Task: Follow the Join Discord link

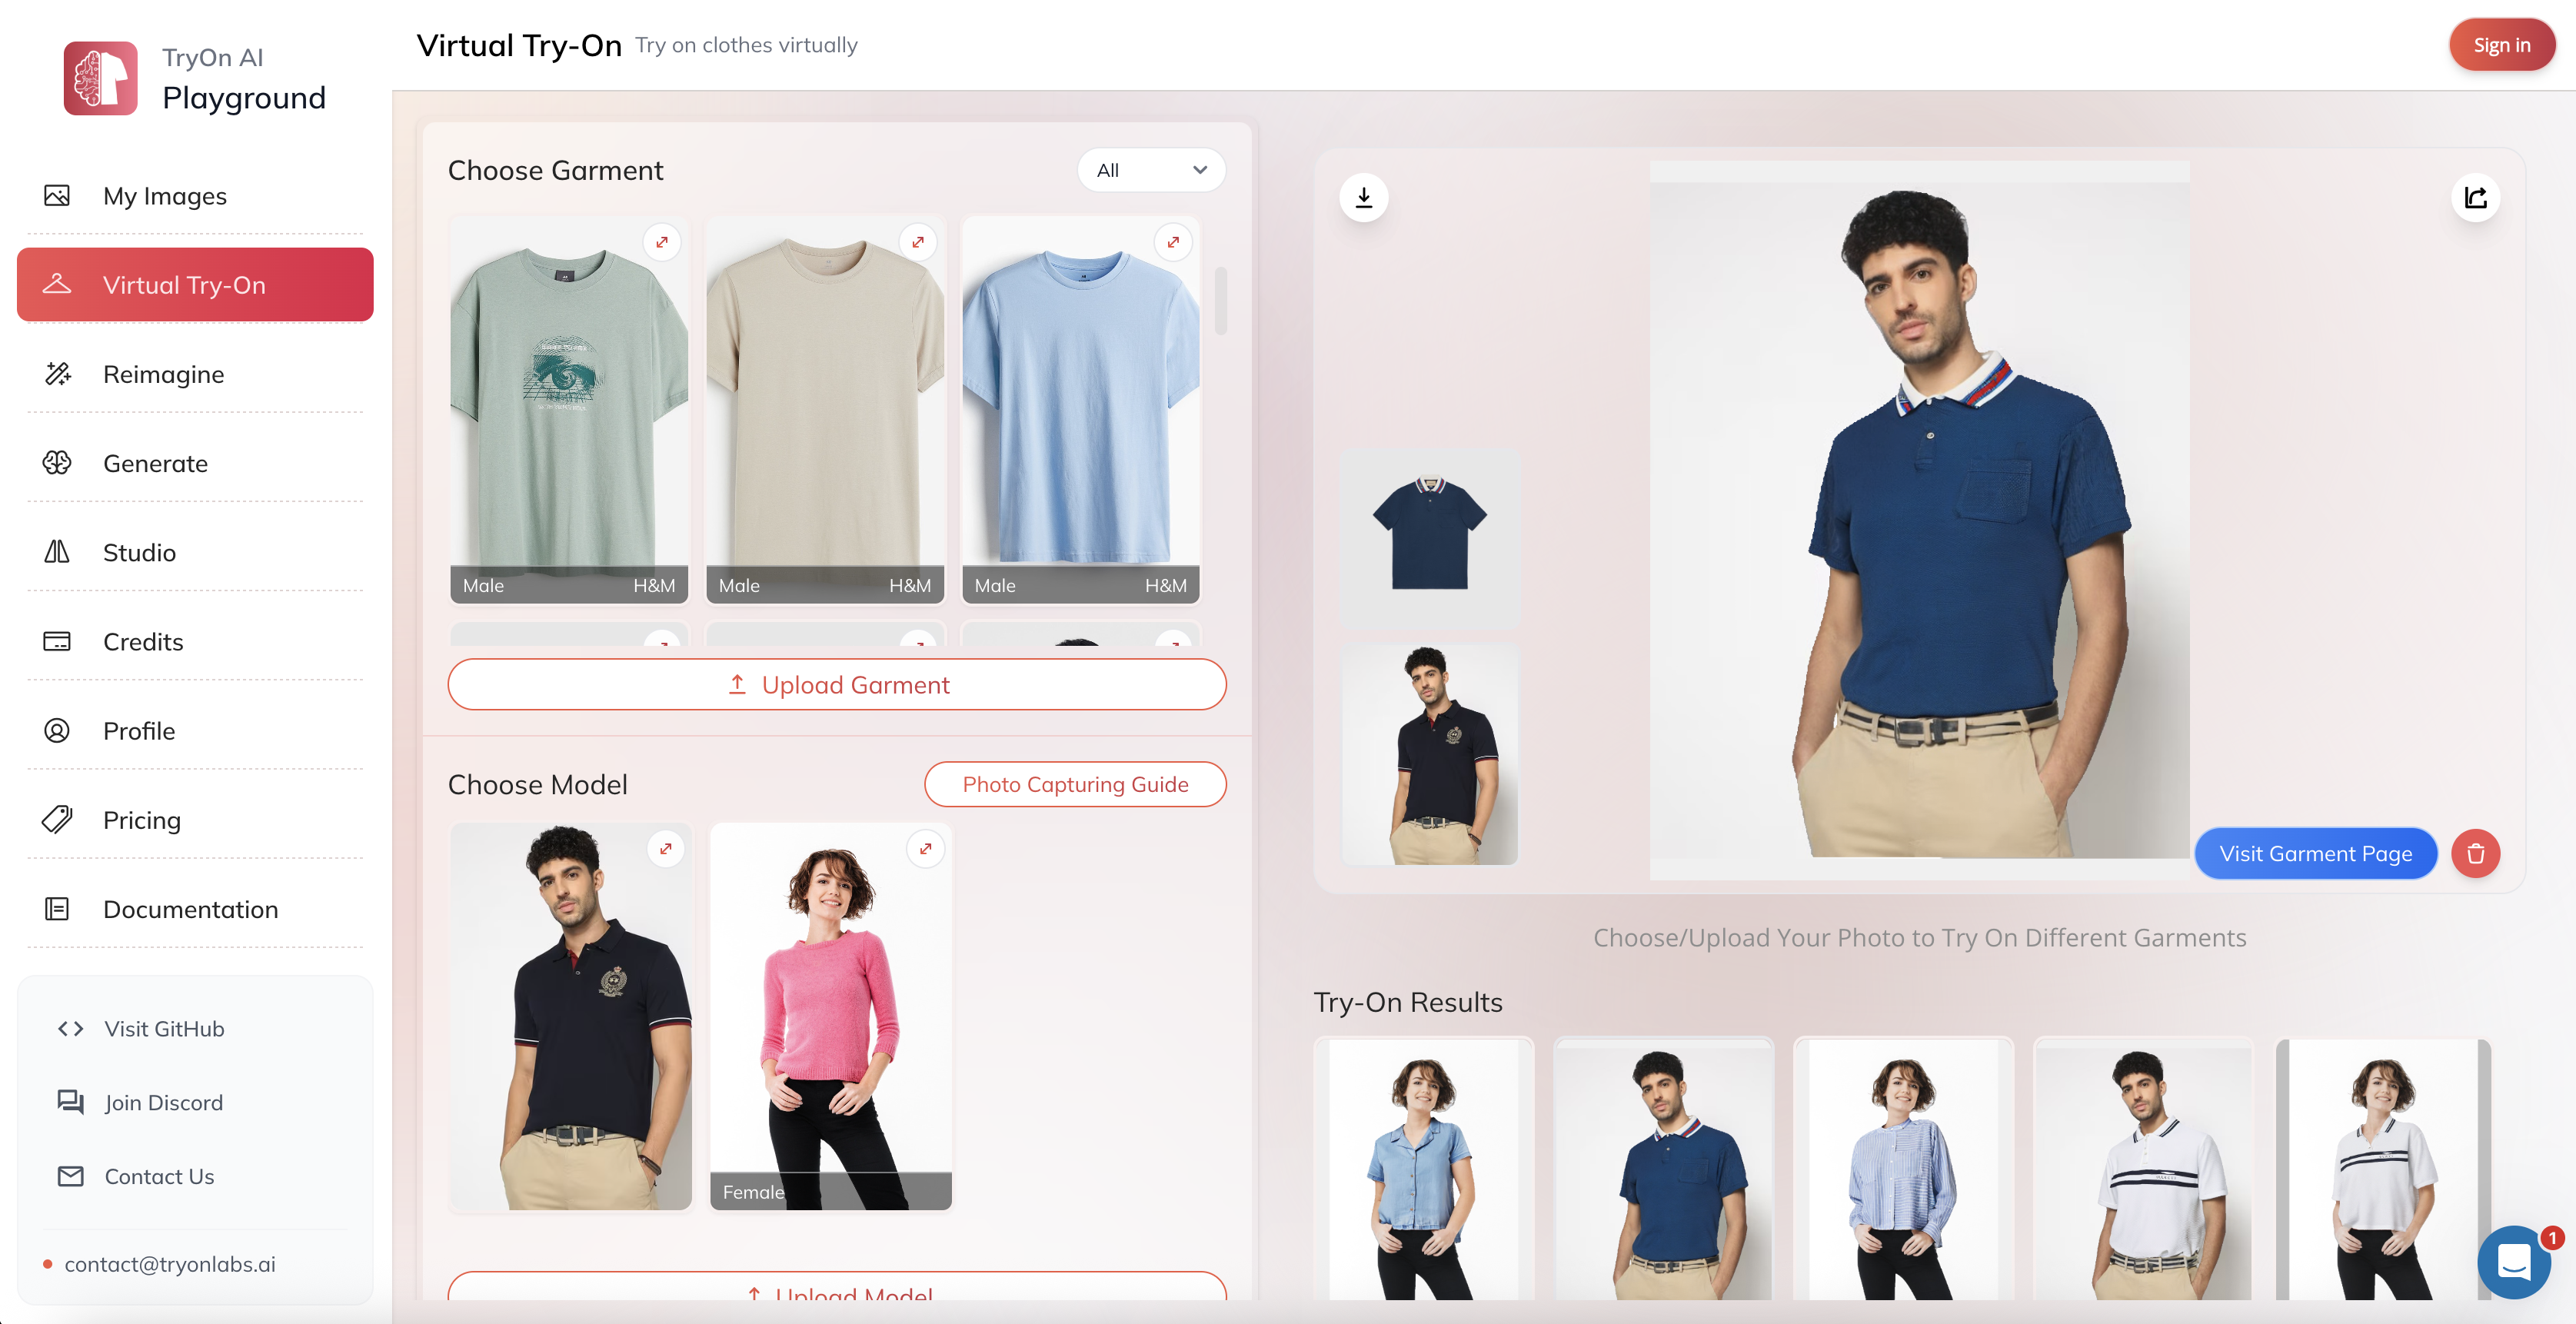Action: [164, 1102]
